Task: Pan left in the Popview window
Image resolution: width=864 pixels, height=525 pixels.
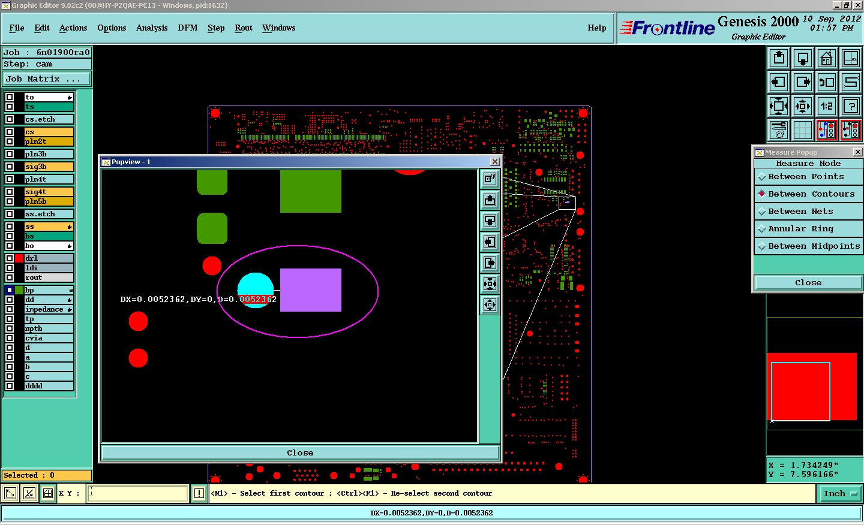Action: 490,242
